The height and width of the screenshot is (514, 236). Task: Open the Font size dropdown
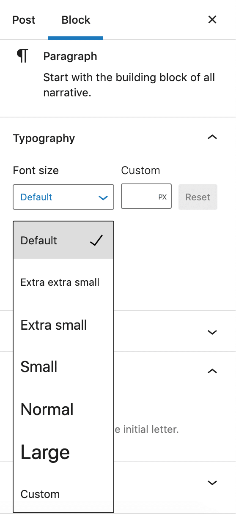(63, 197)
